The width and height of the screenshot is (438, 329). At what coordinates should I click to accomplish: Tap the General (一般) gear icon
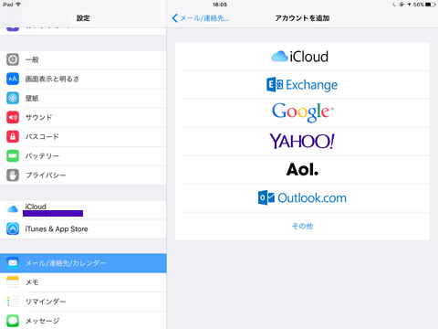pos(13,59)
